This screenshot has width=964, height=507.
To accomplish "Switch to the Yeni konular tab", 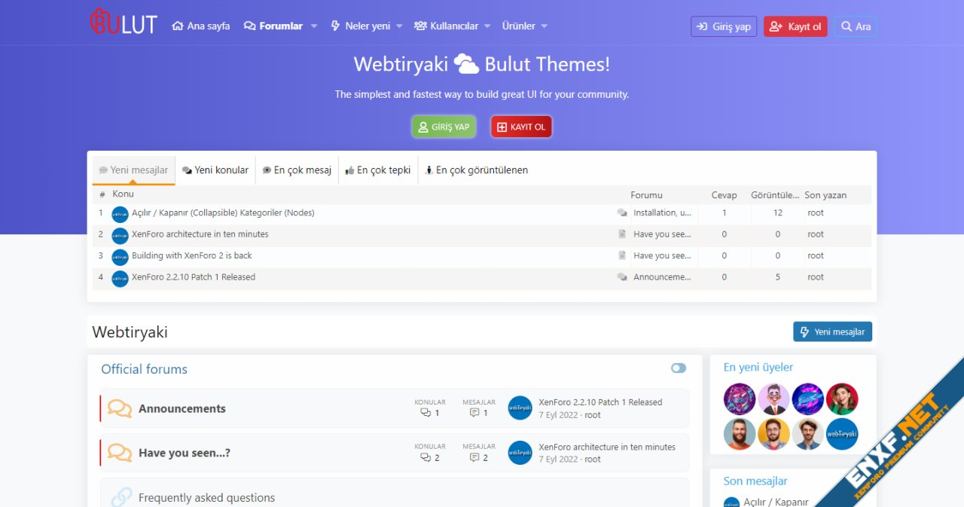I will click(215, 170).
